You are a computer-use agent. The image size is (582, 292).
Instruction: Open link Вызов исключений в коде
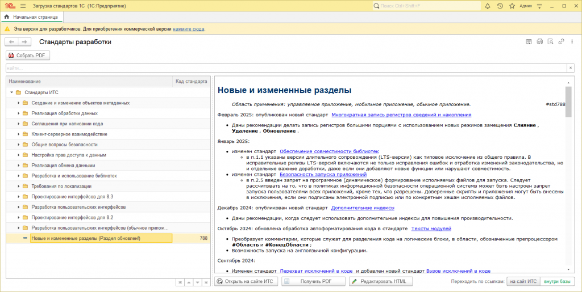(x=459, y=271)
